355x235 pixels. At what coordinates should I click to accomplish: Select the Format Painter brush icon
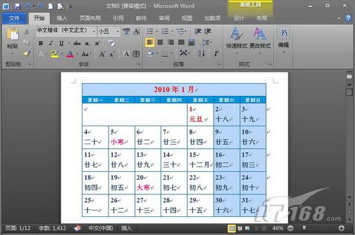pyautogui.click(x=27, y=53)
